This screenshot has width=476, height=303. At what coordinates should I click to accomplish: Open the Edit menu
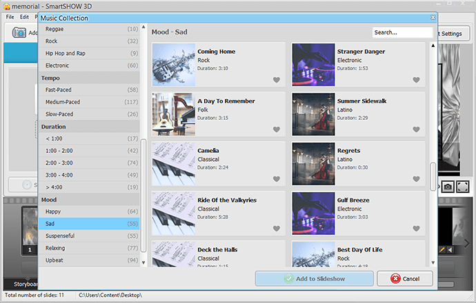click(24, 17)
